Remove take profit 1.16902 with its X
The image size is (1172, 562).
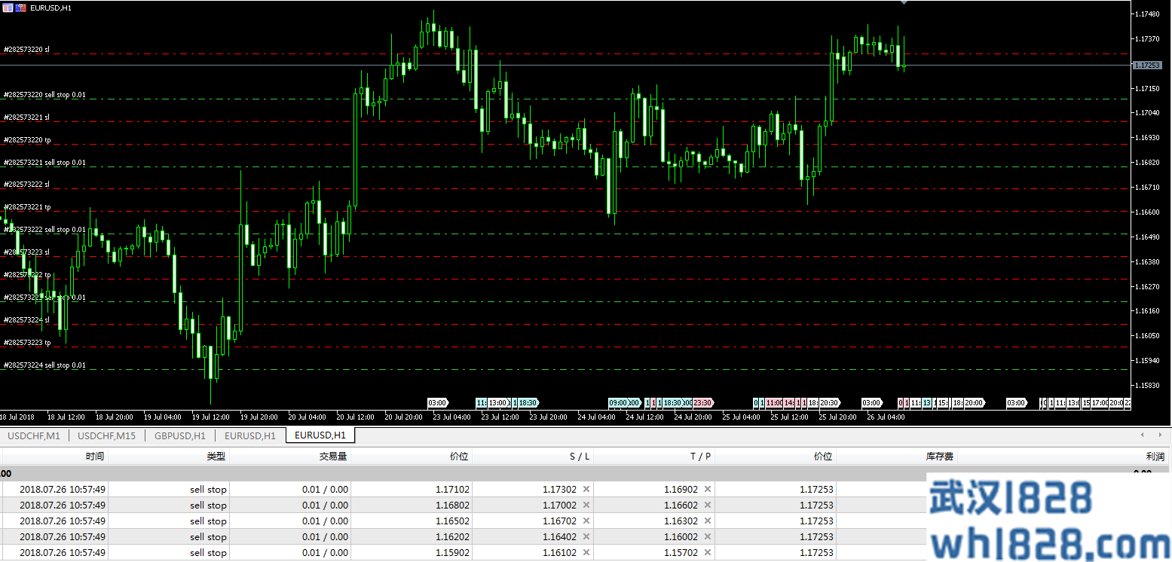tap(708, 490)
